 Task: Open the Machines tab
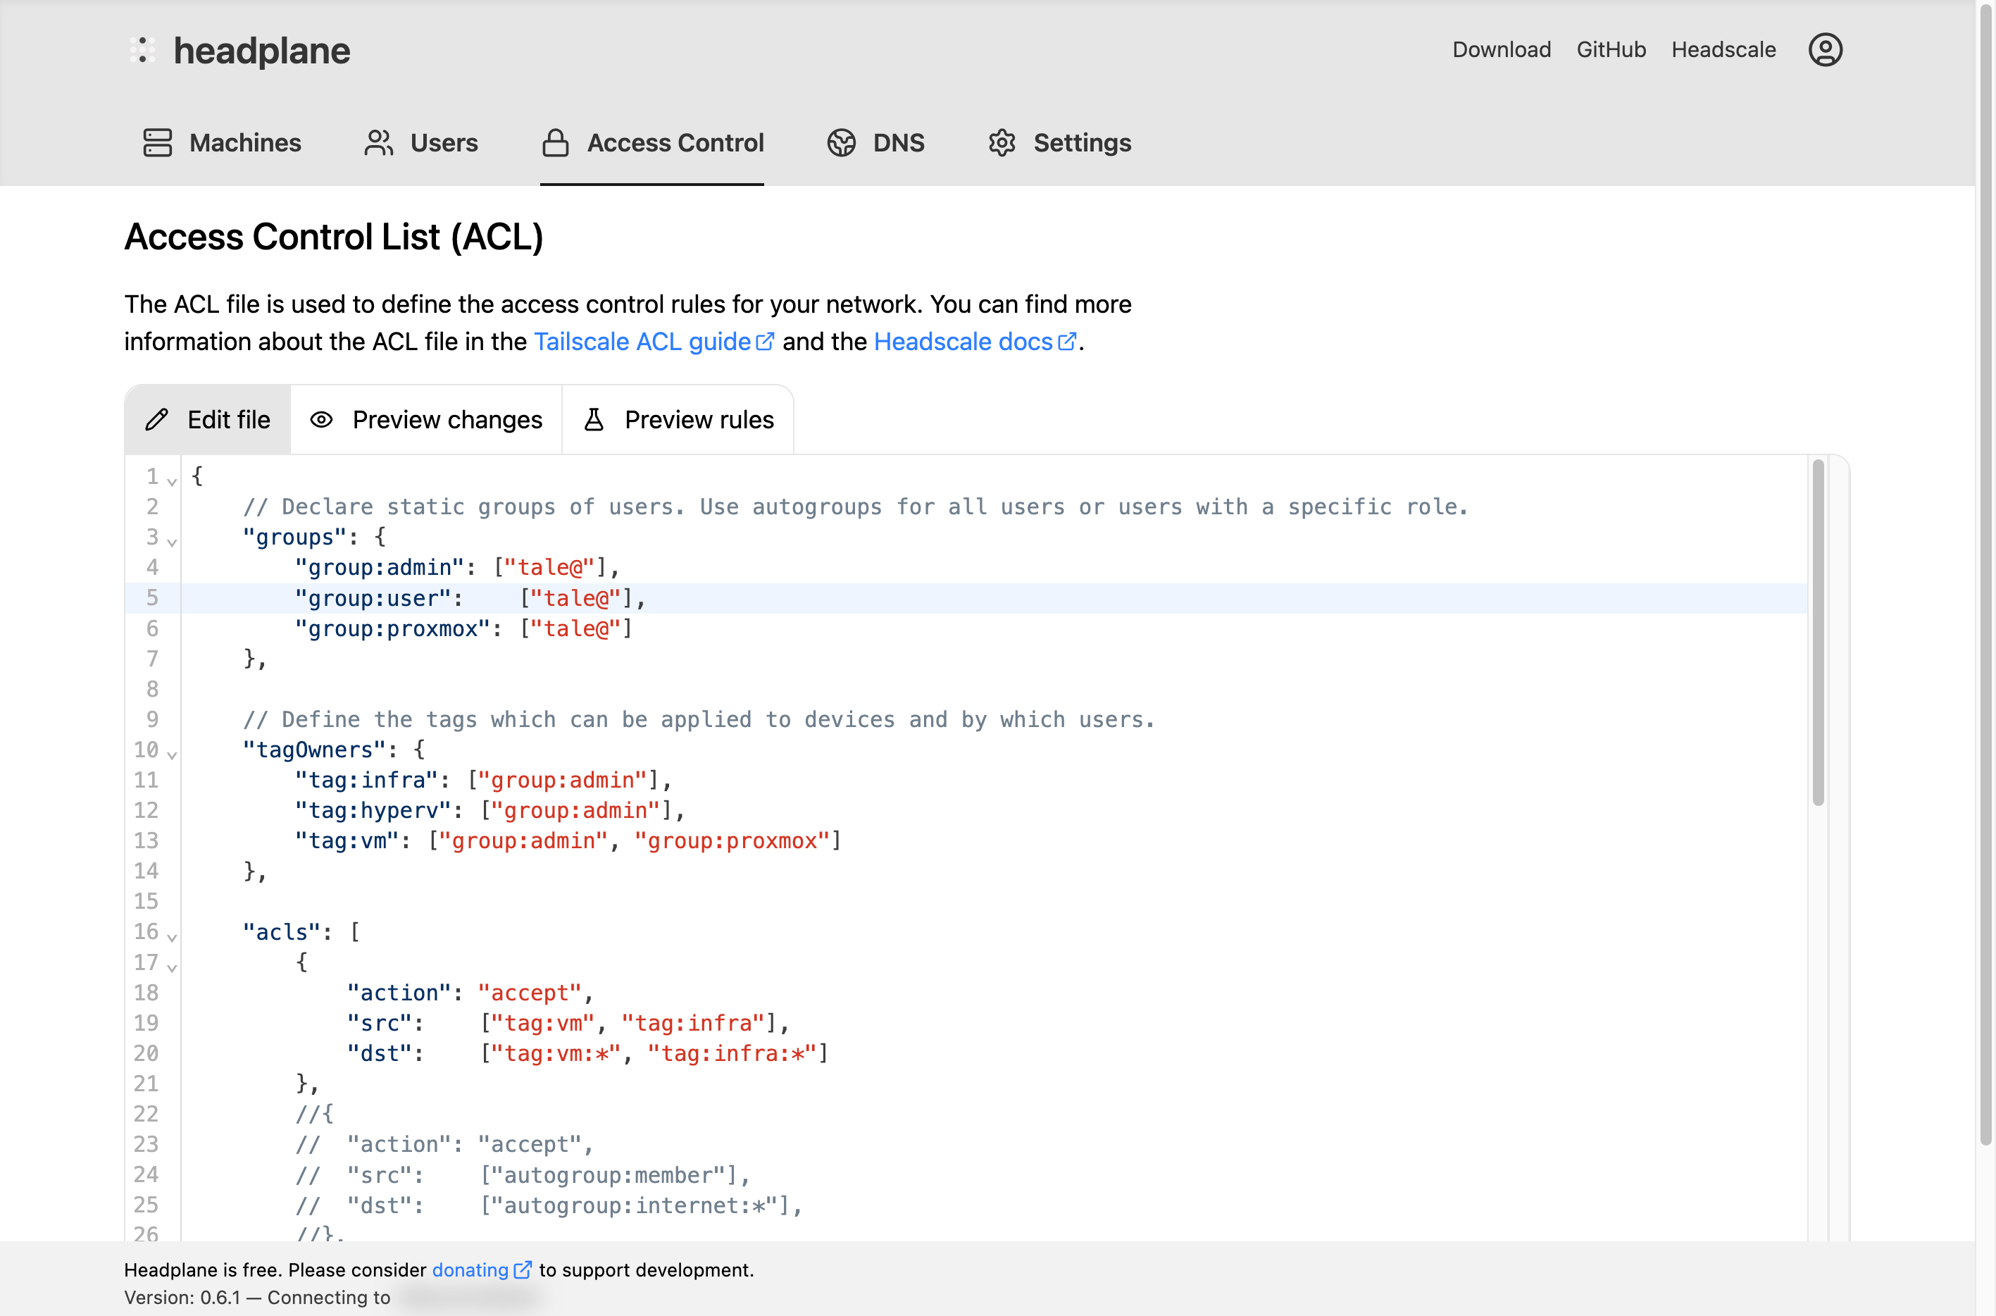coord(221,143)
